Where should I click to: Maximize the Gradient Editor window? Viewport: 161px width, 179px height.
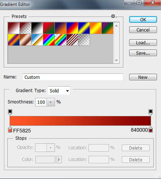[x=139, y=3]
